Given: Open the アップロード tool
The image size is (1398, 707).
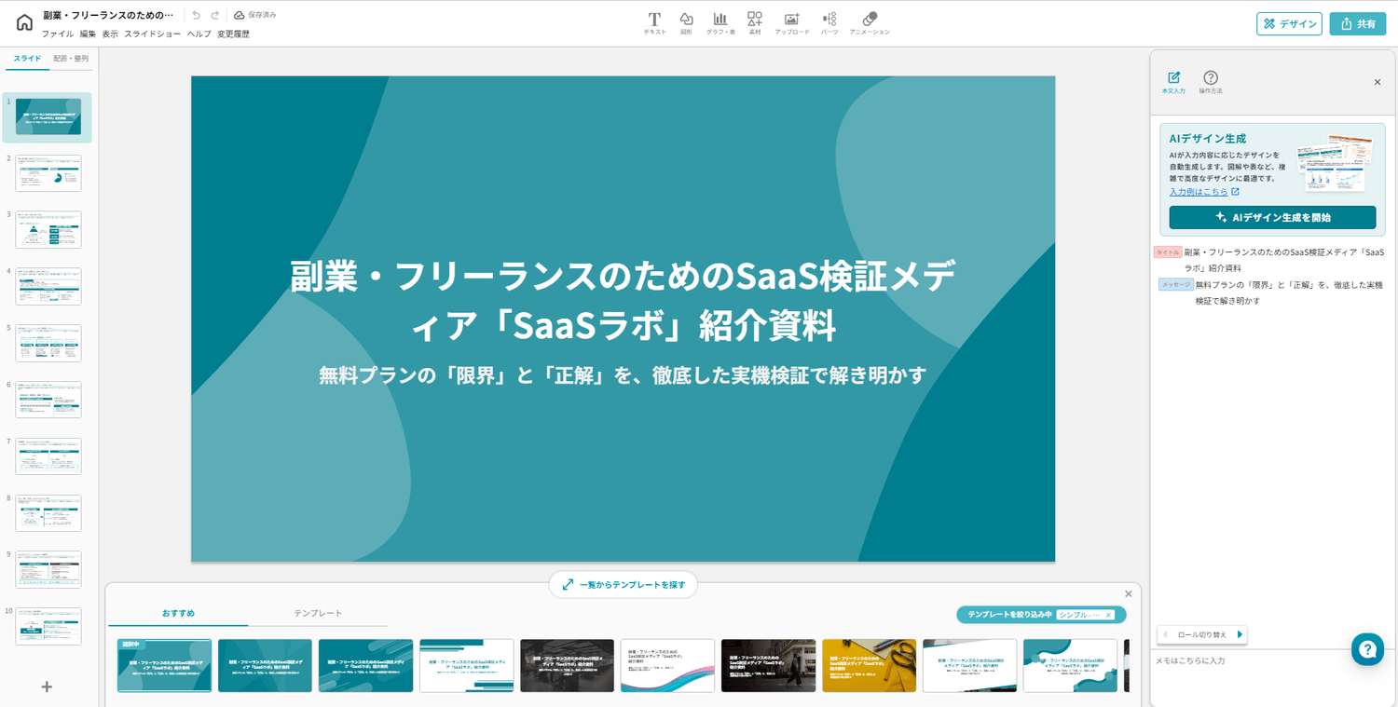Looking at the screenshot, I should coord(792,23).
